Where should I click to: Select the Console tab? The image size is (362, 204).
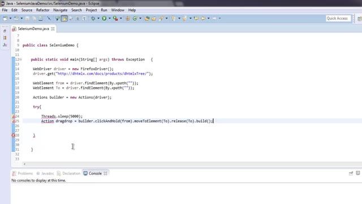(93, 173)
